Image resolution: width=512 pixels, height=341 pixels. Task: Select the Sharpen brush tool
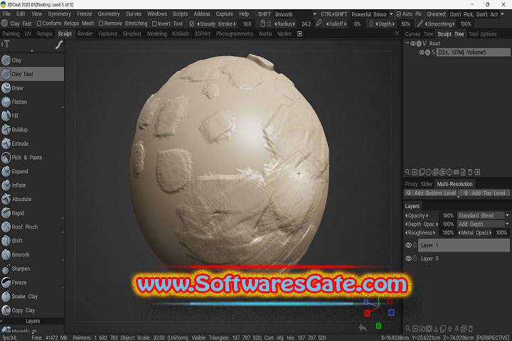point(32,269)
